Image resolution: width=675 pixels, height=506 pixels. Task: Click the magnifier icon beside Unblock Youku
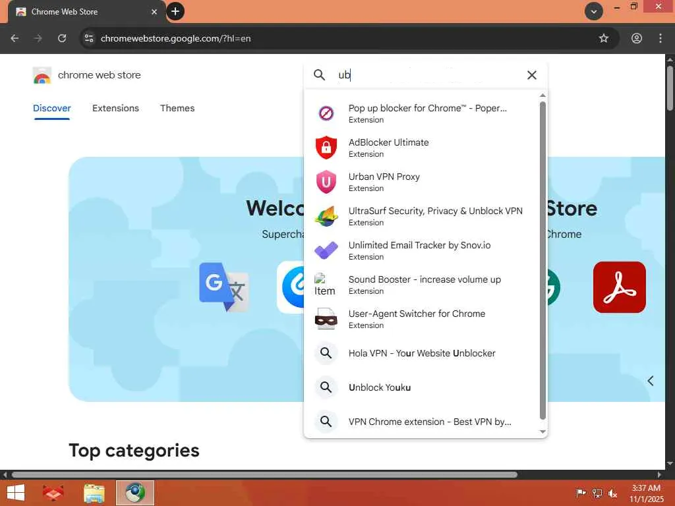click(x=326, y=387)
